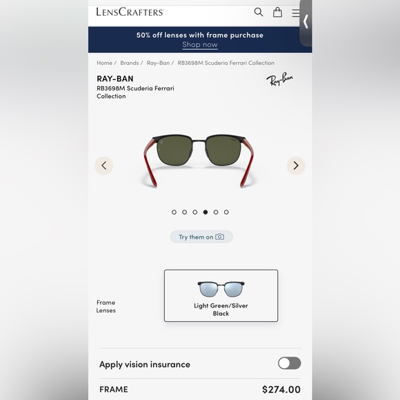Toggle Apply vision insurance switch
This screenshot has height=400, width=400.
(289, 363)
